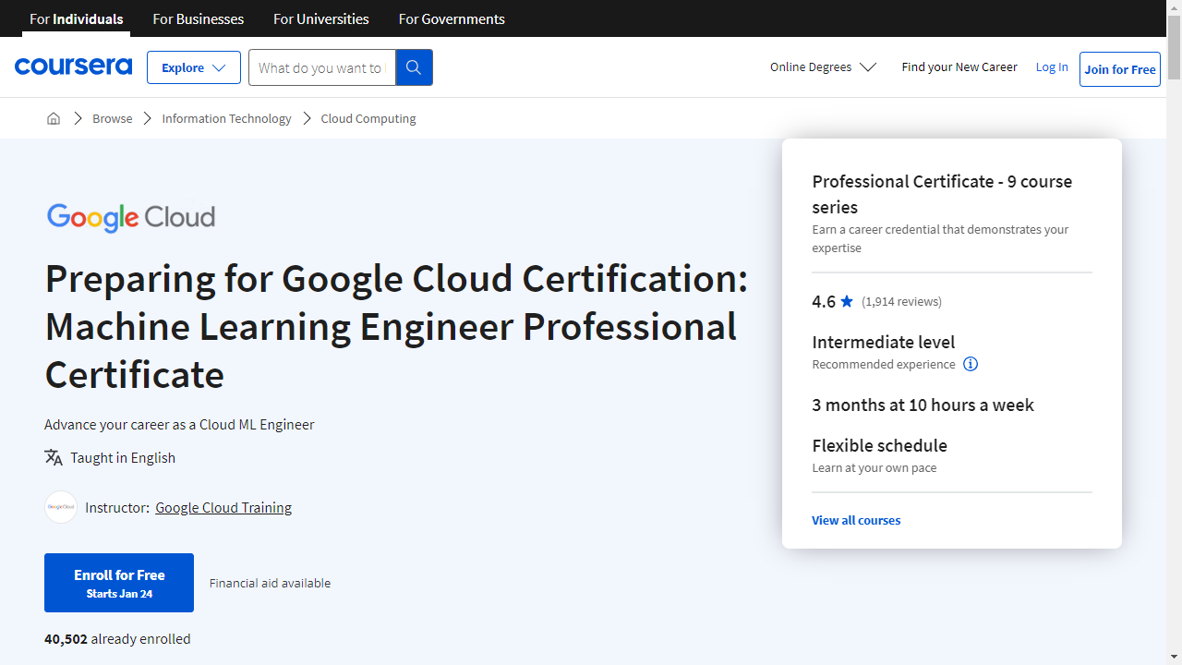Switch to For Businesses tab

[x=199, y=18]
